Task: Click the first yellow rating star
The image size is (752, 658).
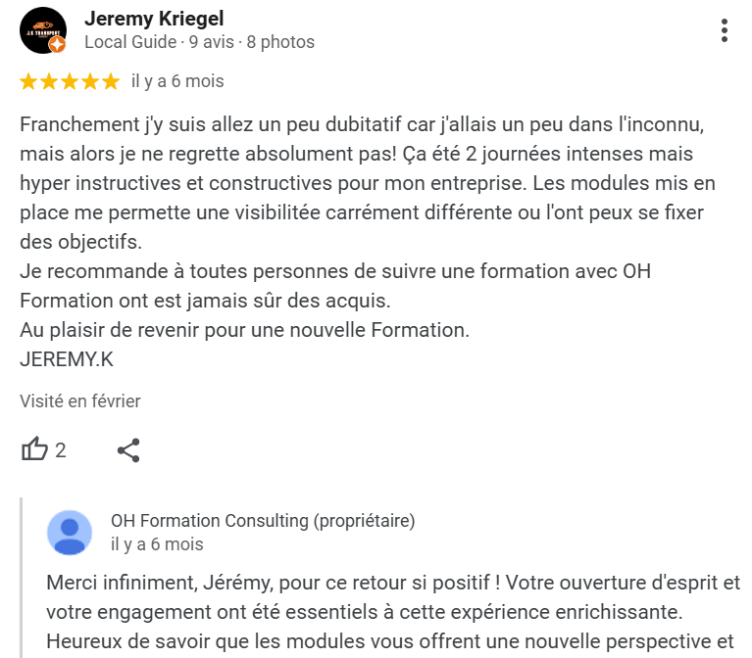Action: (28, 81)
